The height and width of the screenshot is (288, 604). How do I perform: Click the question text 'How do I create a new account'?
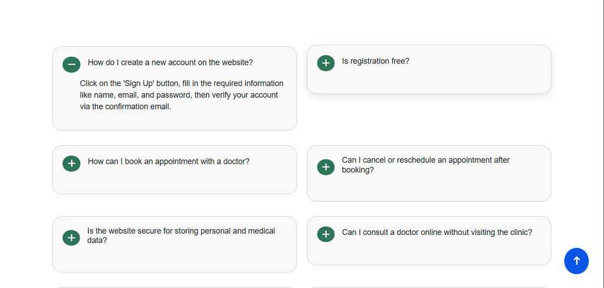[x=170, y=62]
